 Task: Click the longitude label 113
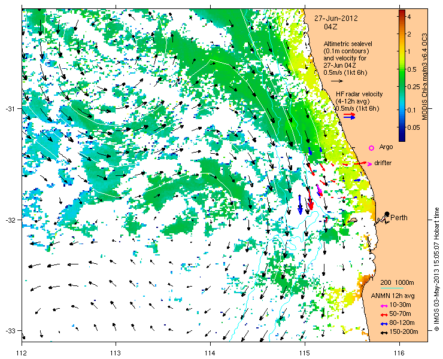[x=116, y=353]
